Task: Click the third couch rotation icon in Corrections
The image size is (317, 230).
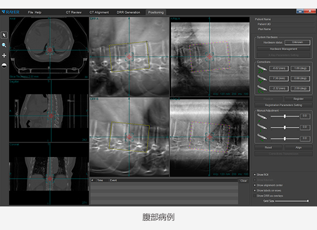Action: [x=262, y=89]
